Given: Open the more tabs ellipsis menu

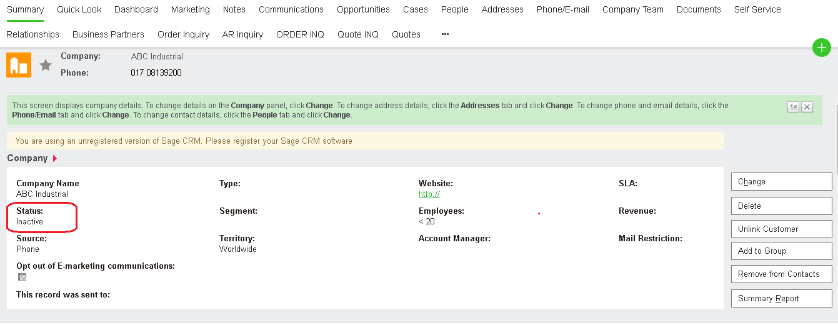Looking at the screenshot, I should (445, 34).
